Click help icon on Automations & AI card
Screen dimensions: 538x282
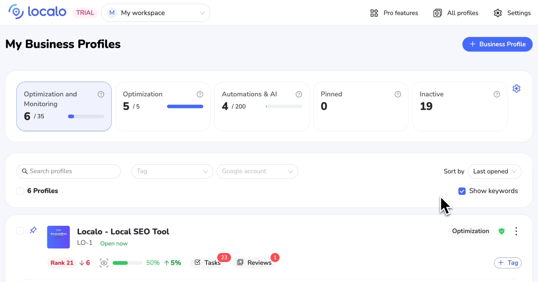click(x=299, y=94)
